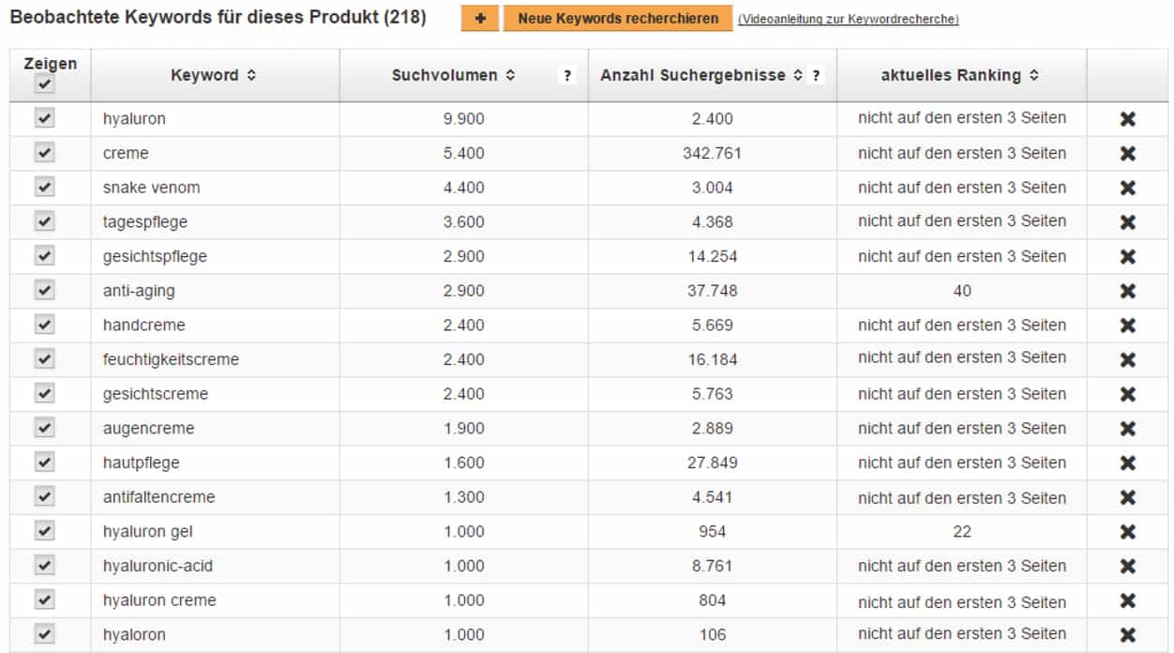Sort by aktuelles Ranking column
1174x653 pixels.
pos(1033,76)
